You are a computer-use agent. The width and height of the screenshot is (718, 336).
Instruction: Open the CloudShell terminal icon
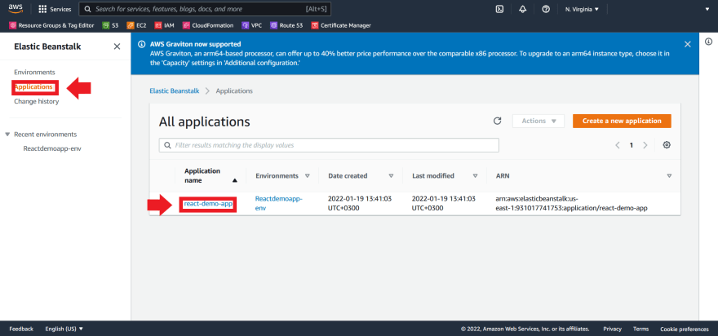point(499,9)
